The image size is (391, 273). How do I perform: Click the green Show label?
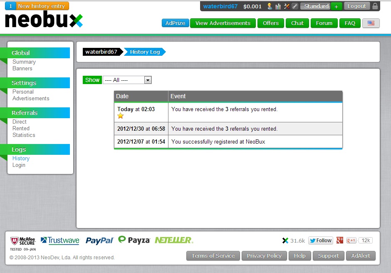tap(92, 80)
